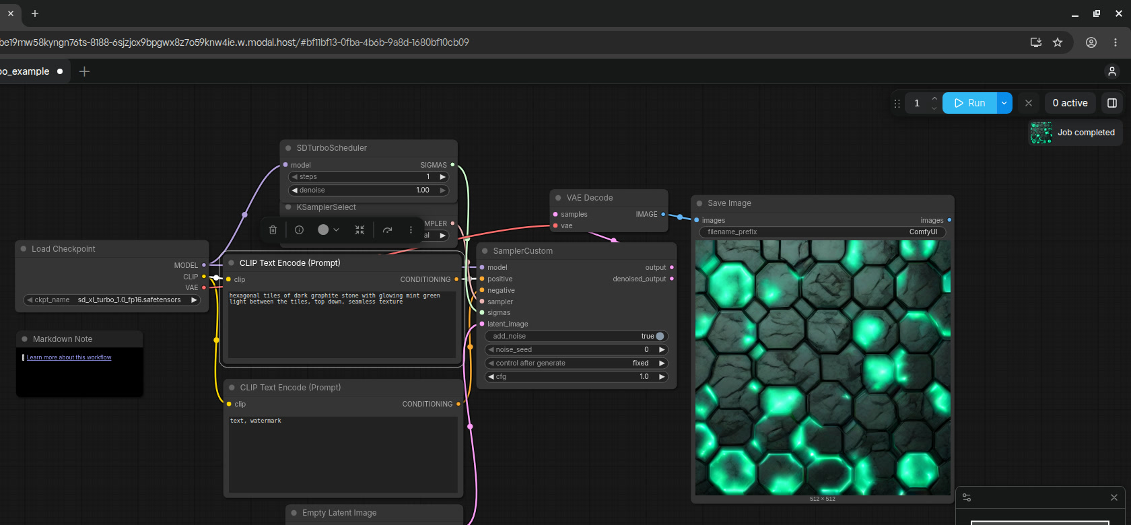Click the text, watermark negative prompt box
Screen dimensions: 1131x525
343,454
